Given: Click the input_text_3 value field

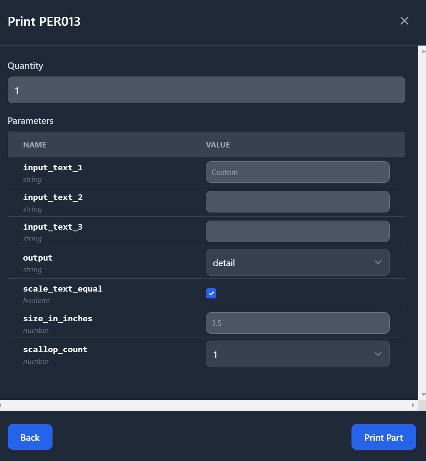Looking at the screenshot, I should (298, 232).
